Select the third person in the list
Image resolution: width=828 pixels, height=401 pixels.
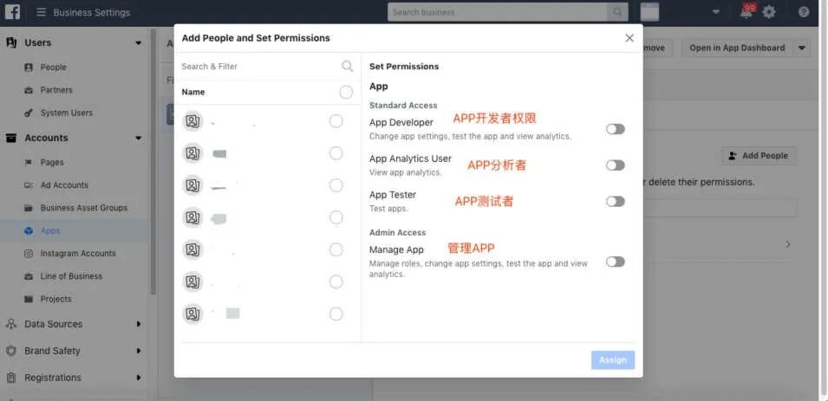[336, 185]
